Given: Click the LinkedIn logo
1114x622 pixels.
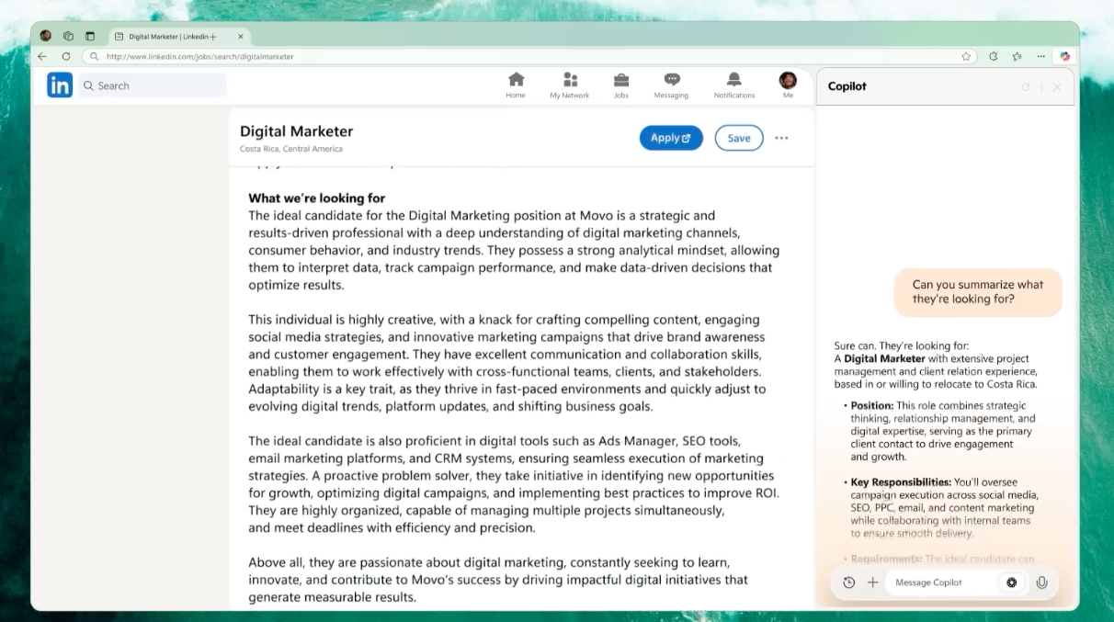Looking at the screenshot, I should click(x=60, y=85).
